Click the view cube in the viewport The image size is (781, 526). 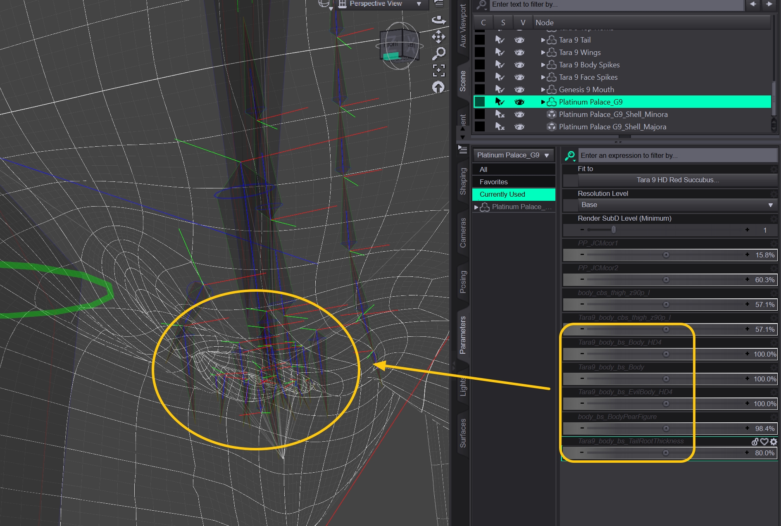pos(399,46)
